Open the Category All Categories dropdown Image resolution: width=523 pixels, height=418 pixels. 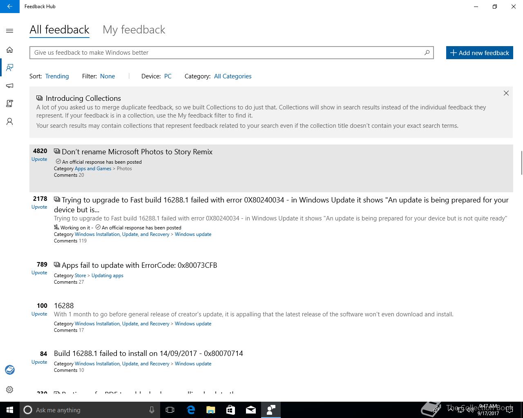click(x=232, y=76)
